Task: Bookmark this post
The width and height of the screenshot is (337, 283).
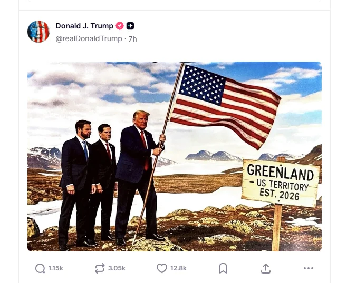Action: [223, 268]
